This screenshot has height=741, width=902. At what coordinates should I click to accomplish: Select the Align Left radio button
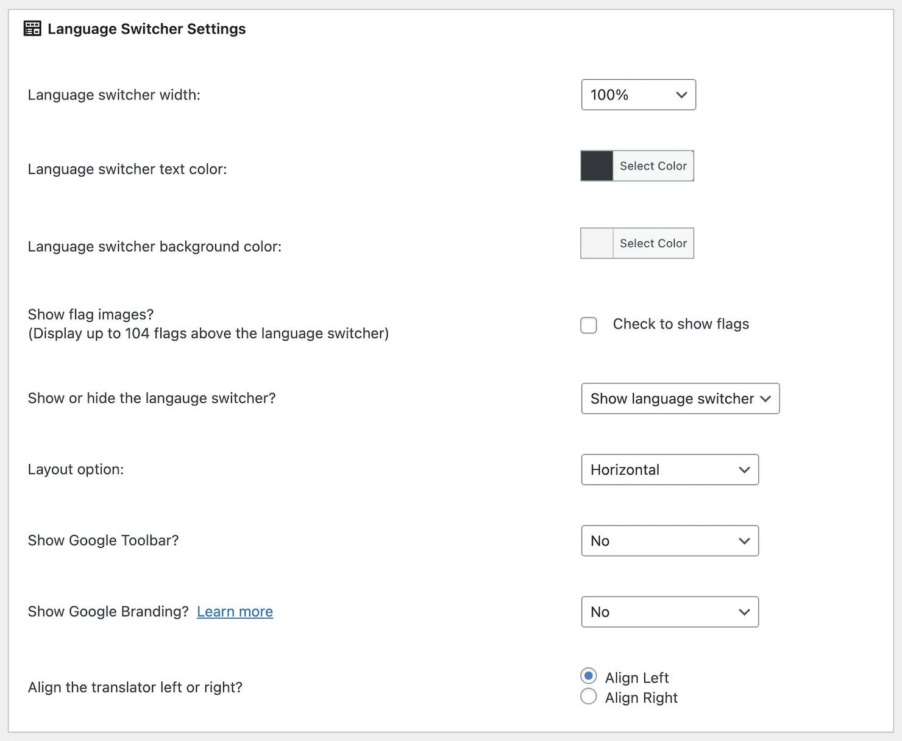tap(589, 676)
